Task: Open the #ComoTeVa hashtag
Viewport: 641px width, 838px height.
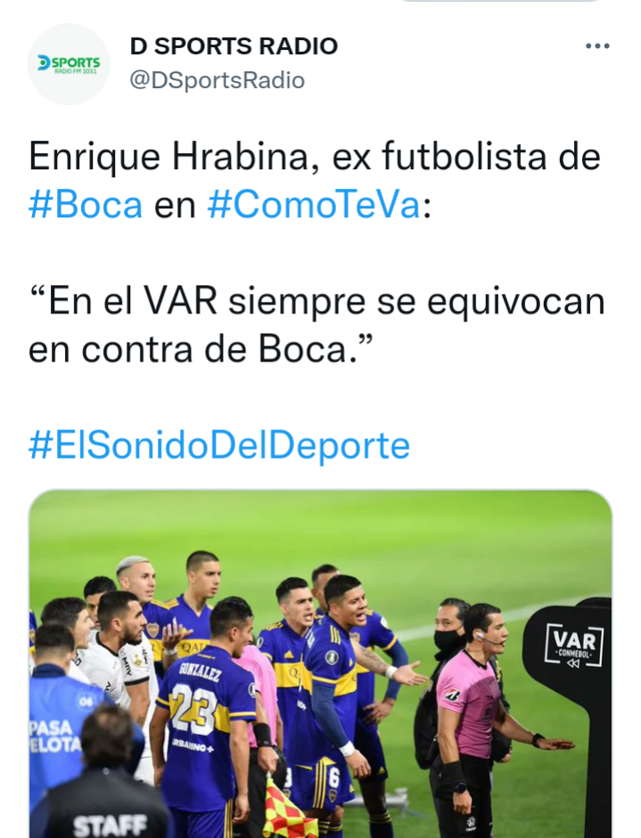Action: (314, 205)
